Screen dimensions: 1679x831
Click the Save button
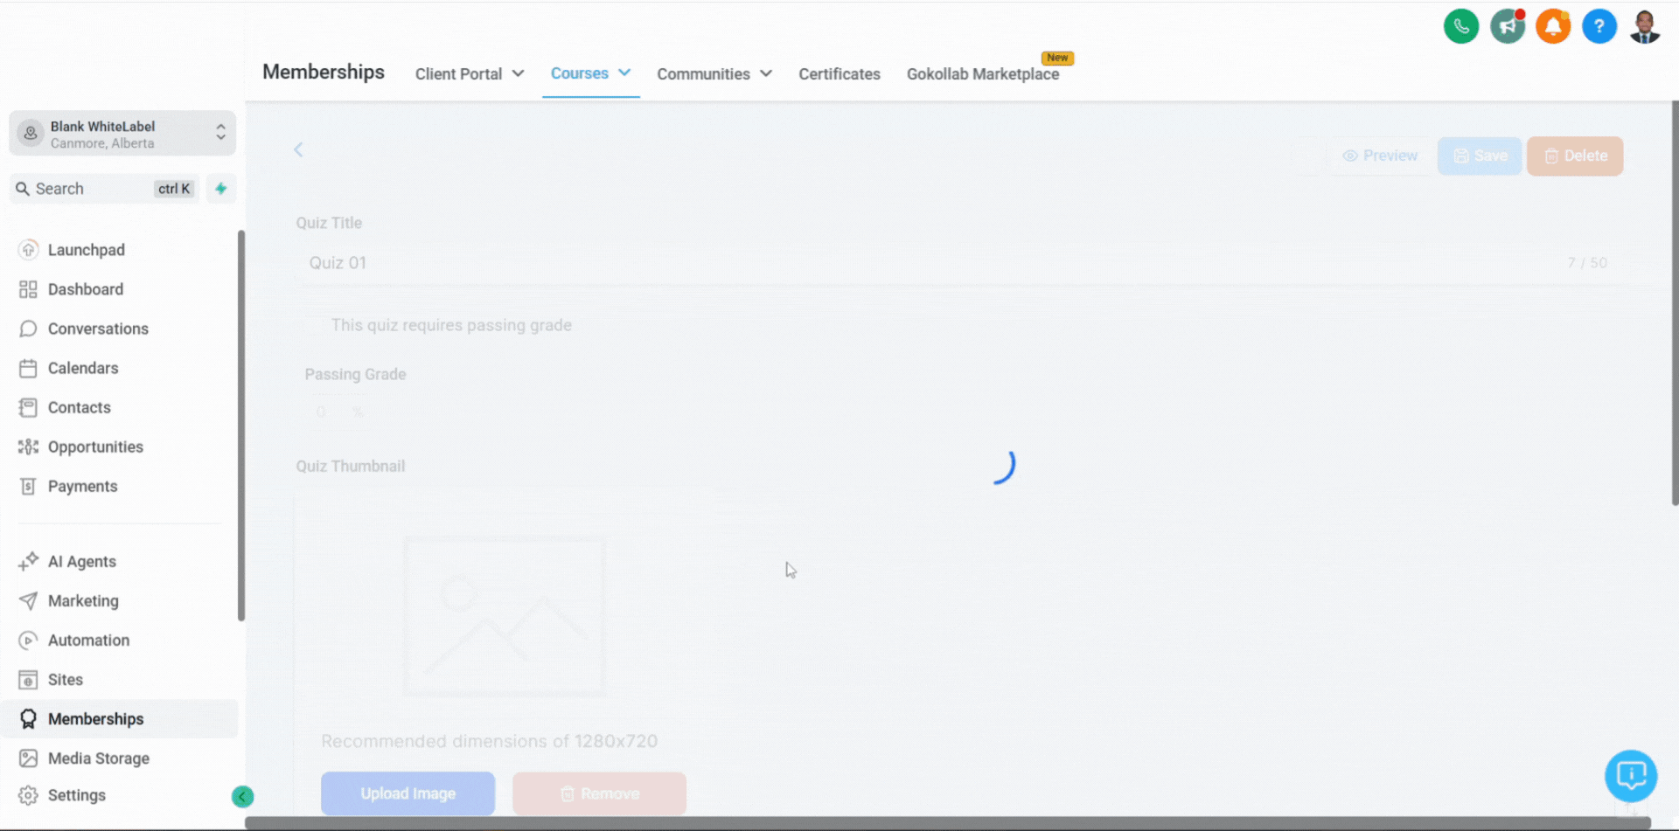pos(1480,156)
